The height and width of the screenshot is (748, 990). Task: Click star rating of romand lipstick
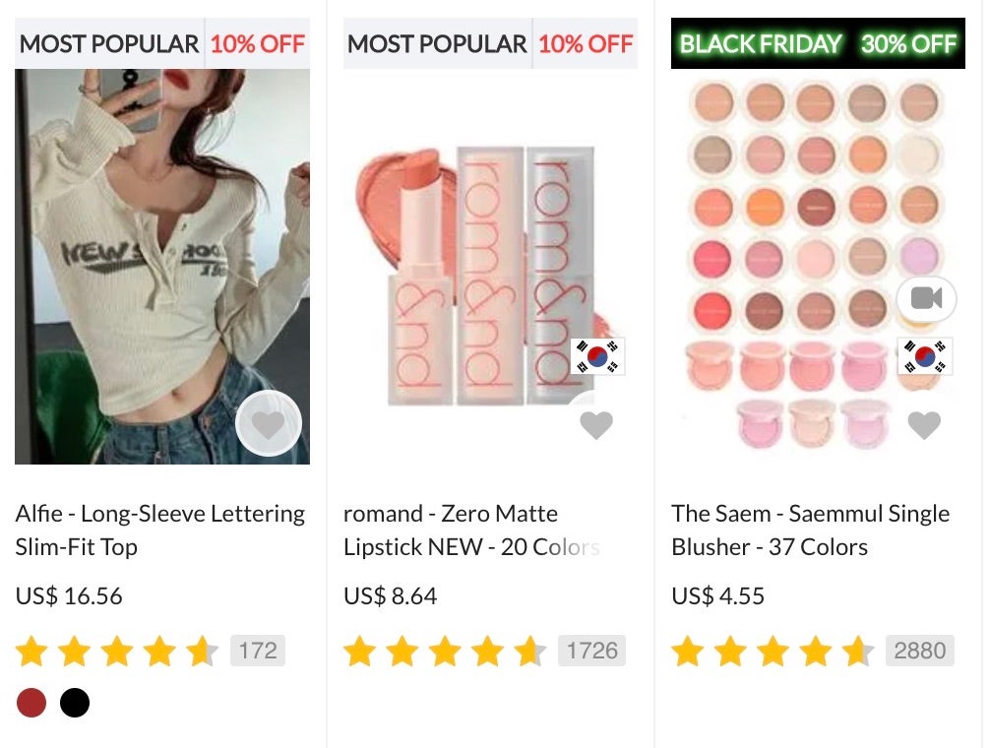click(445, 651)
